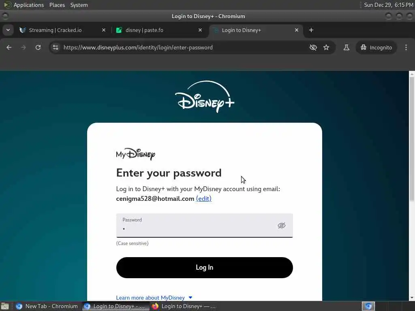
Task: Close the Login to Disney+ tab
Action: [x=296, y=30]
